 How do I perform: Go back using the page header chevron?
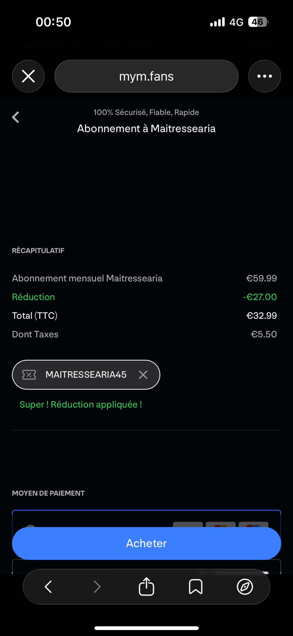click(16, 117)
